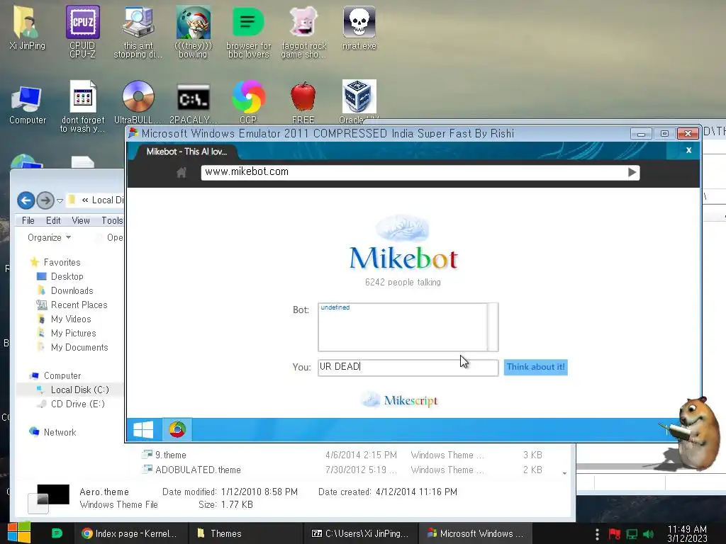Open the taskbar clock showing 11:49 AM
Image resolution: width=726 pixels, height=544 pixels.
[x=687, y=534]
